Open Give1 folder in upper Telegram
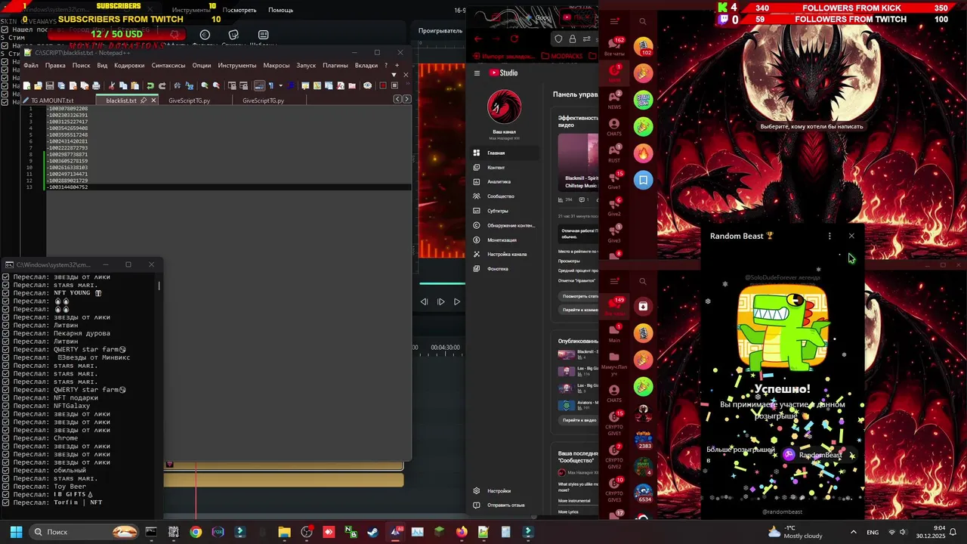 614,181
